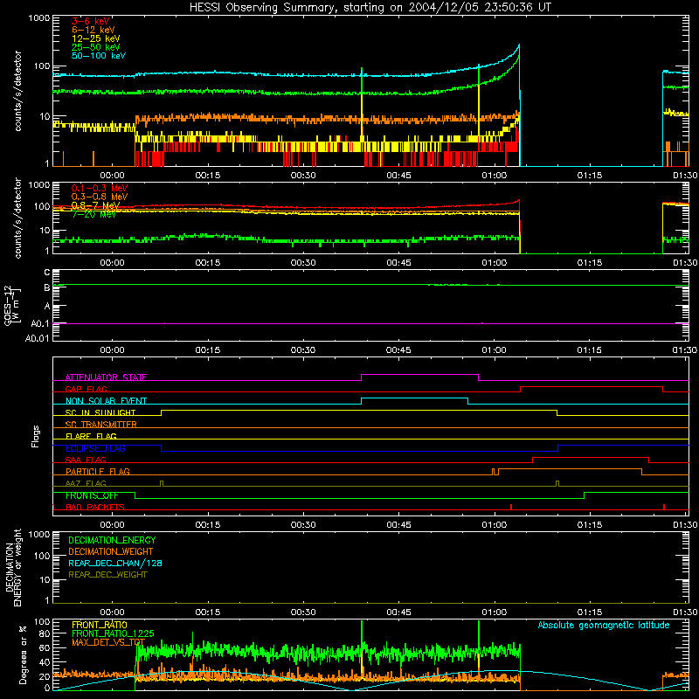This screenshot has width=699, height=699.
Task: Click the '01:00' time label under keV count-rate panel
Action: point(494,176)
